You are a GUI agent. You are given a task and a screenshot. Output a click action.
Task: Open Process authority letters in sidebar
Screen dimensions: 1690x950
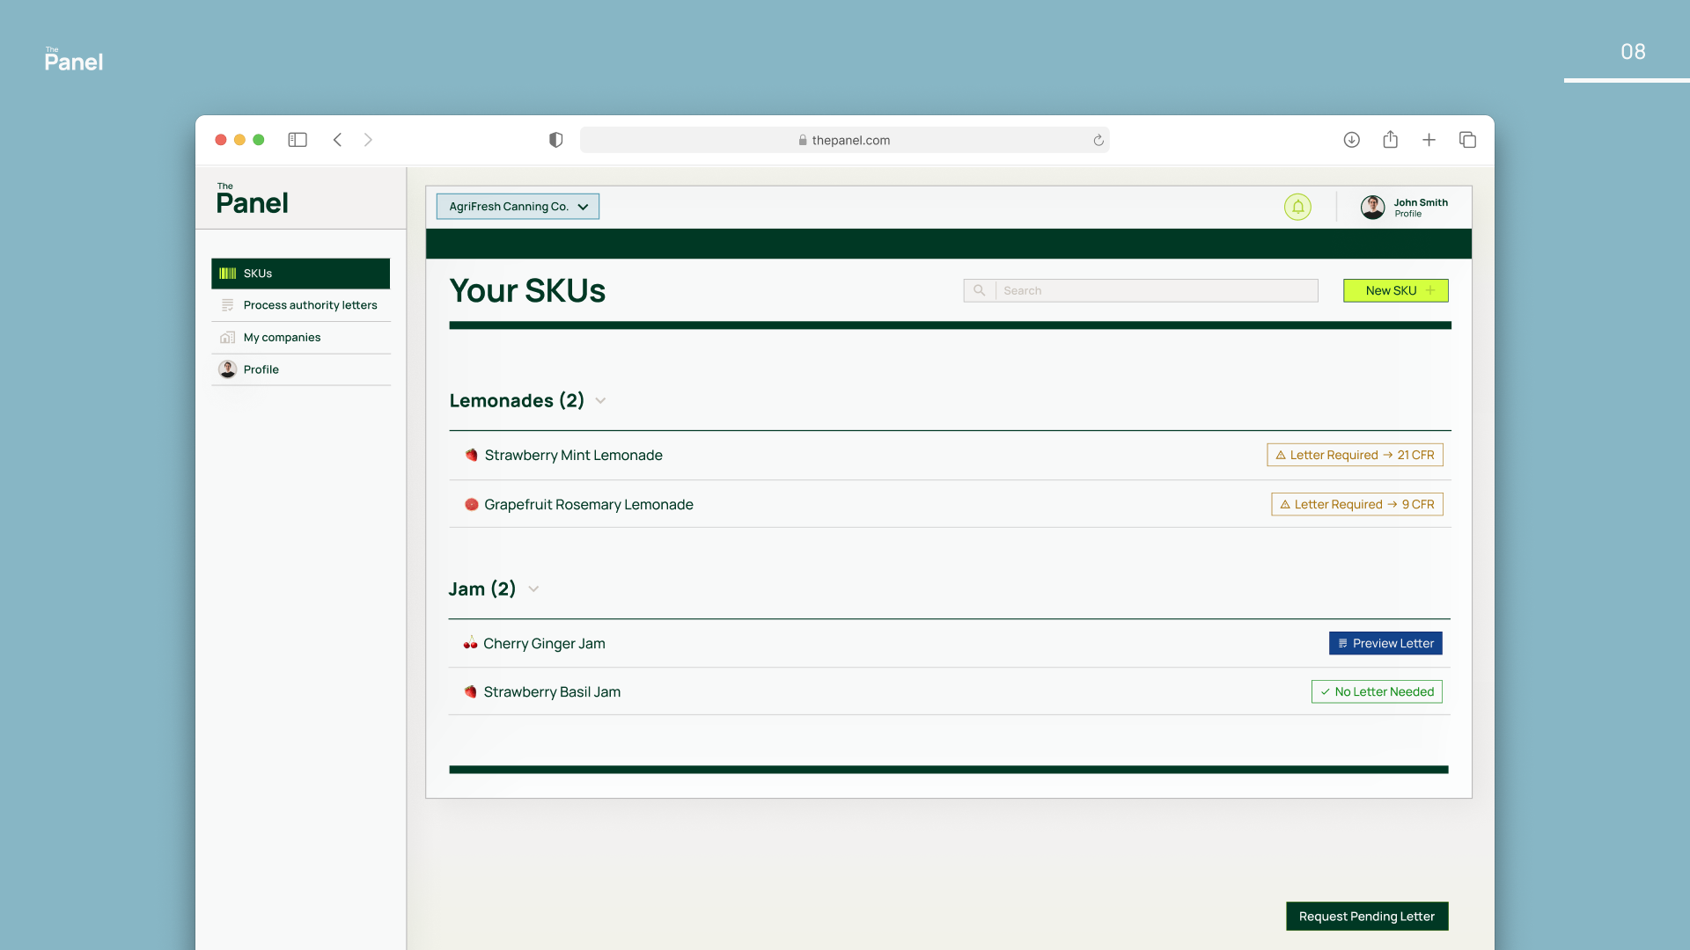point(310,305)
